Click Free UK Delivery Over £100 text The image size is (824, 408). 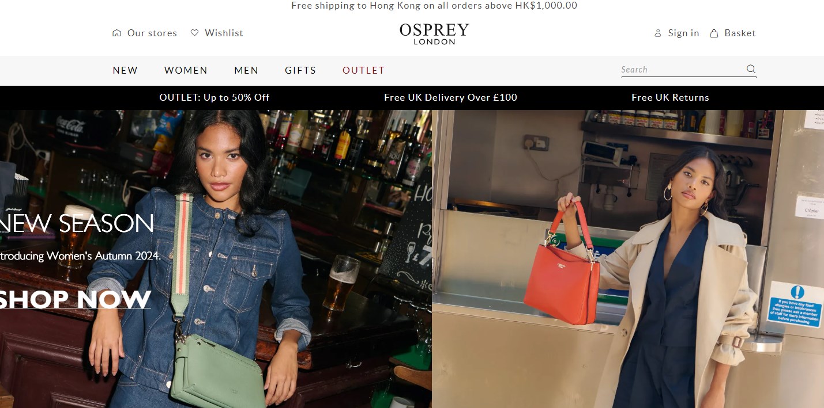450,97
